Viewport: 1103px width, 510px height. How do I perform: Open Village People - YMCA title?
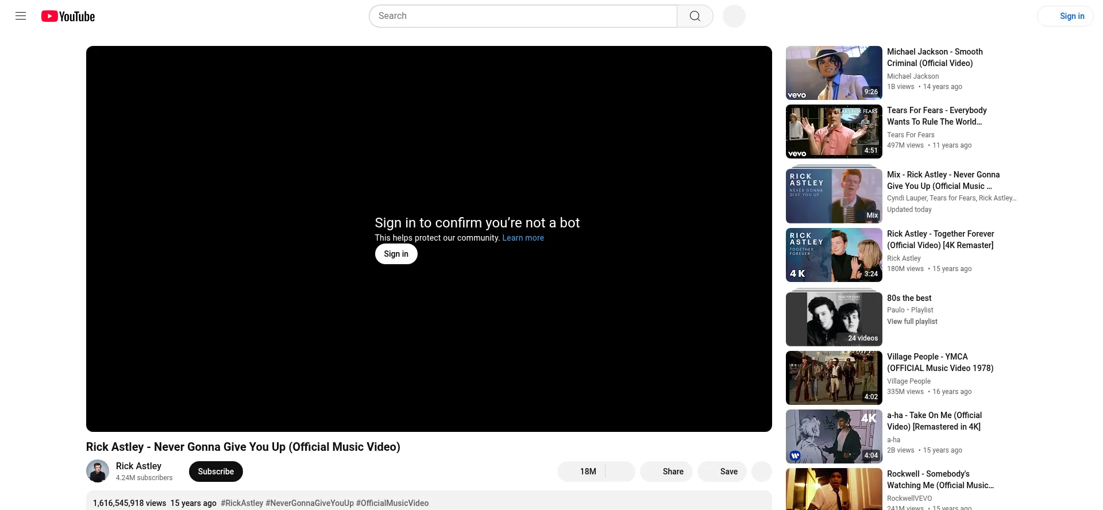point(940,362)
